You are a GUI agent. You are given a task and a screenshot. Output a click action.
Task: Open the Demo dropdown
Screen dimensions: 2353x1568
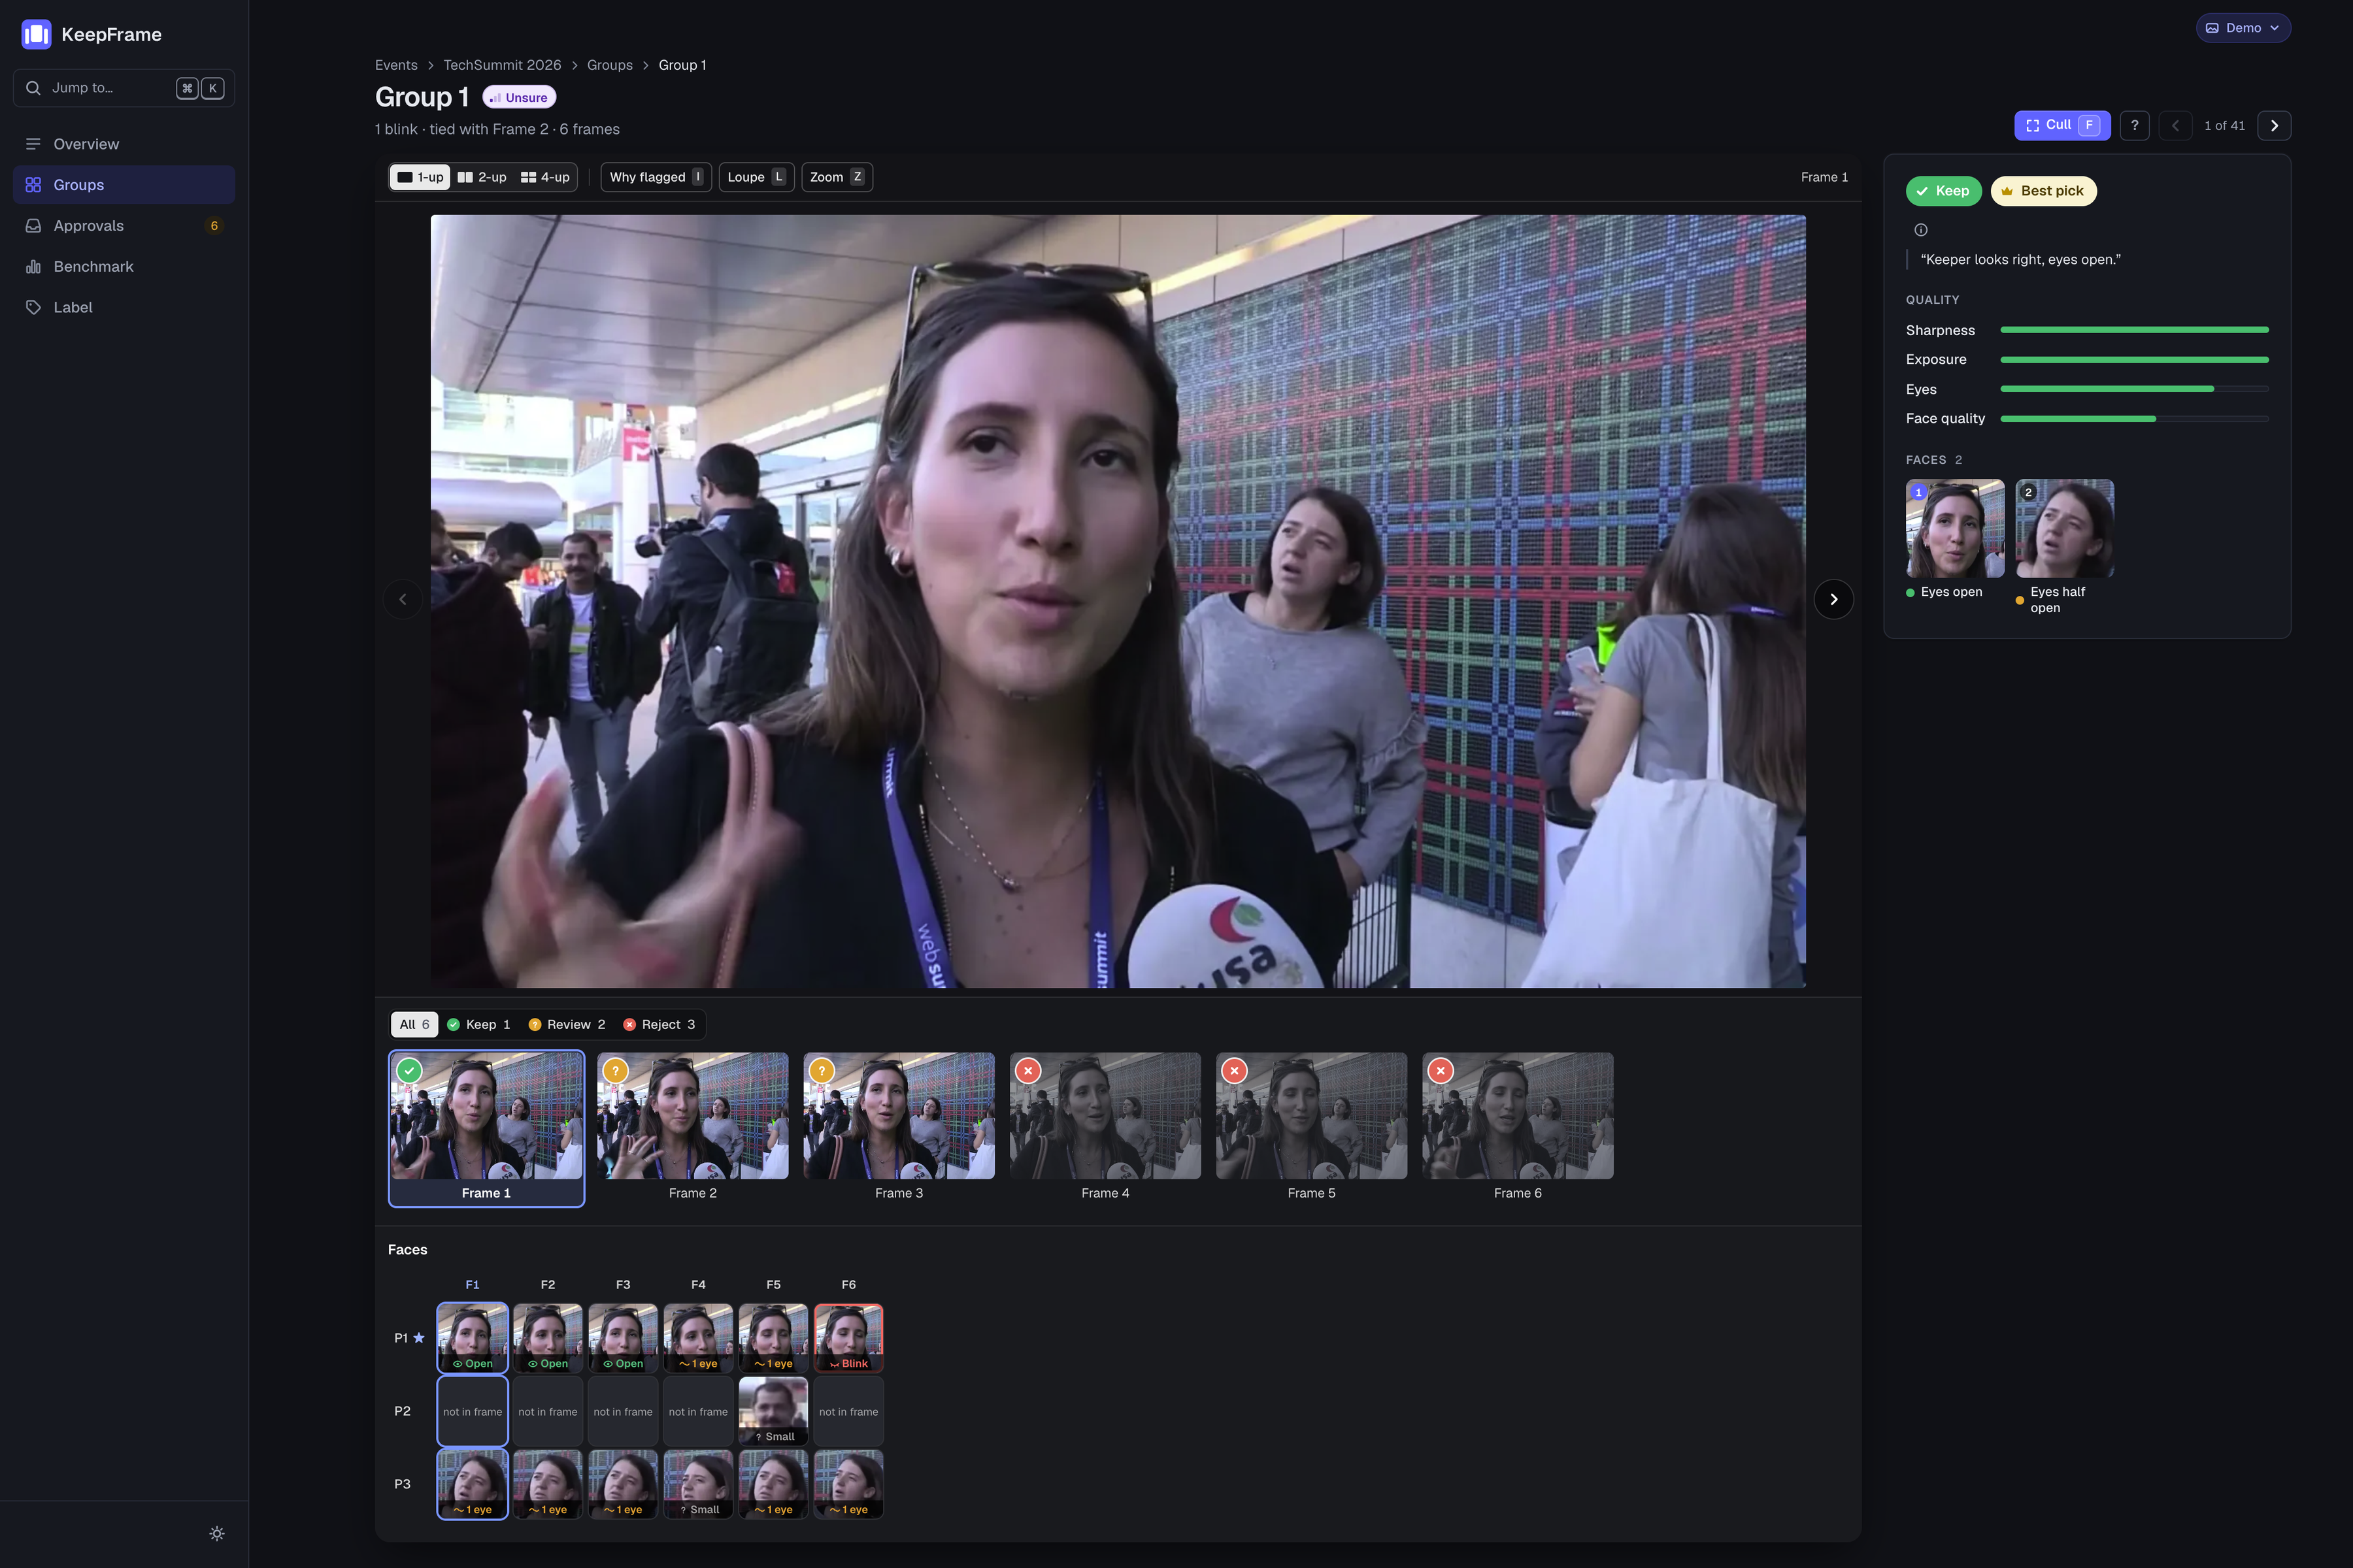(x=2243, y=28)
